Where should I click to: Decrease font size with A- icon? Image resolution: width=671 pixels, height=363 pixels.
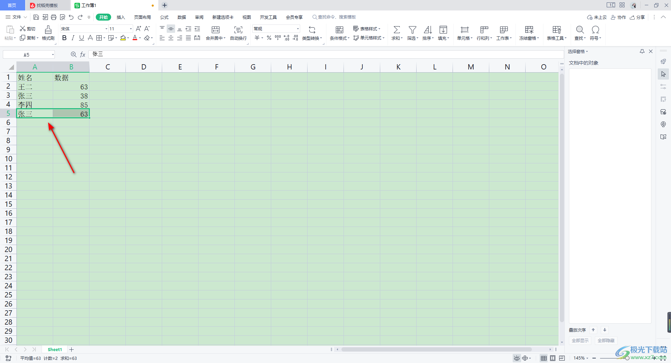[147, 29]
